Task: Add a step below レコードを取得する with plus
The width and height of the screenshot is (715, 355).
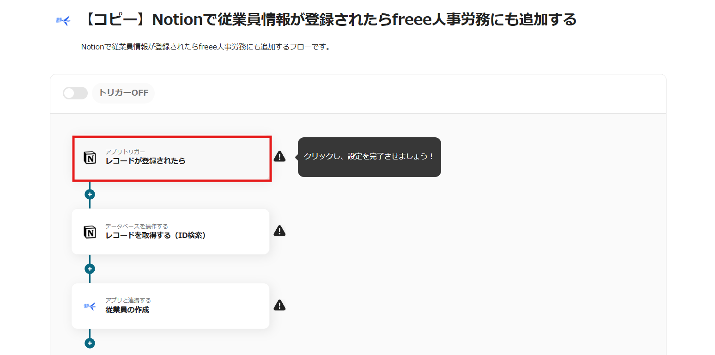Action: coord(90,269)
